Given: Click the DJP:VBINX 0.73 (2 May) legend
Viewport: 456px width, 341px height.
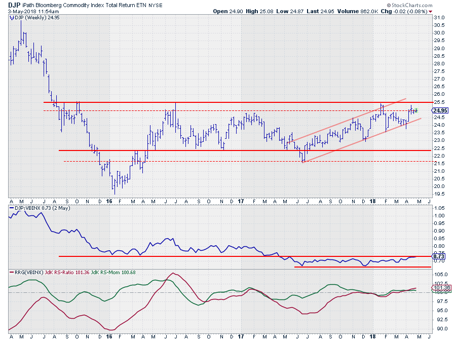Looking at the screenshot, I should pos(43,208).
